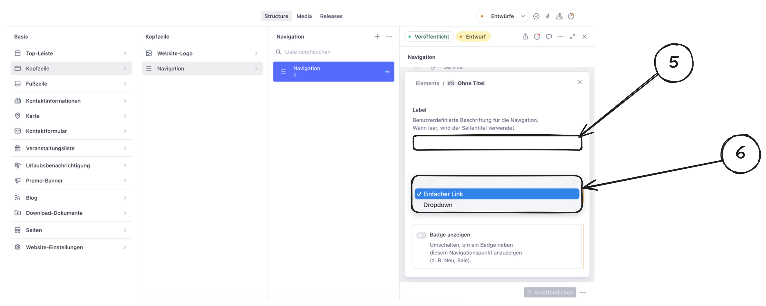Viewport: 766px width, 306px height.
Task: Click the share icon in document header
Action: 525,36
